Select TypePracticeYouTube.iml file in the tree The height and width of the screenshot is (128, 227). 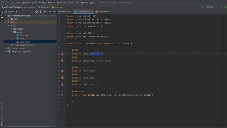tap(23, 45)
